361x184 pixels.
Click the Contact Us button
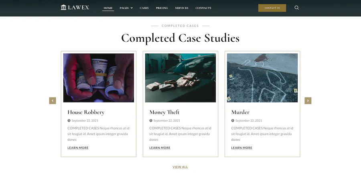pyautogui.click(x=272, y=8)
